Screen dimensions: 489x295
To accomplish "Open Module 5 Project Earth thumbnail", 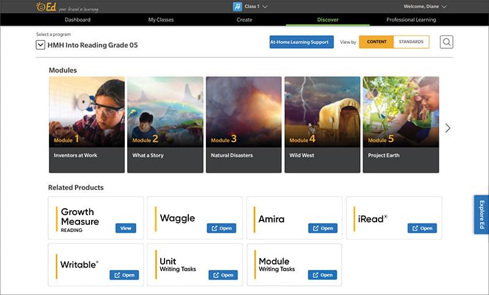I will (x=401, y=112).
